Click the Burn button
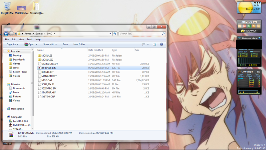The height and width of the screenshot is (150, 266). [65, 45]
